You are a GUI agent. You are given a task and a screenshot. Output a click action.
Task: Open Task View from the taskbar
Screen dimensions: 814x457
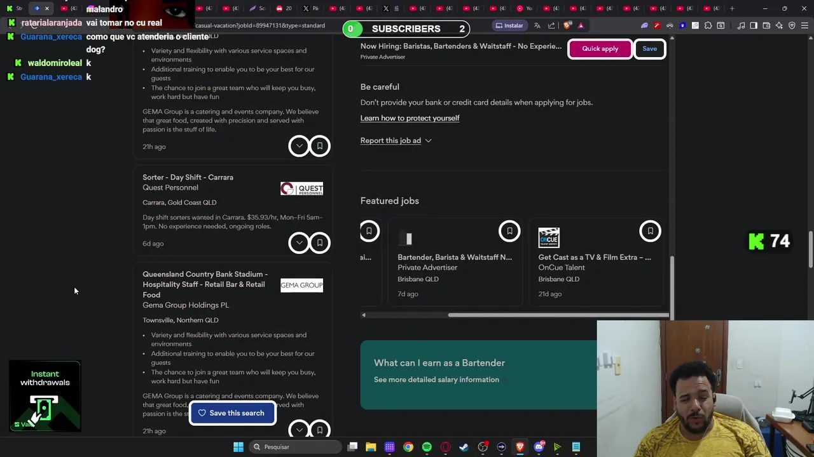click(x=352, y=447)
